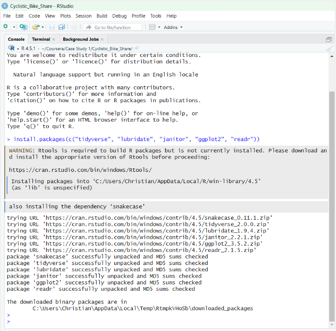Viewport: 336px width, 331px height.
Task: Open the Tools menu
Action: pyautogui.click(x=155, y=16)
